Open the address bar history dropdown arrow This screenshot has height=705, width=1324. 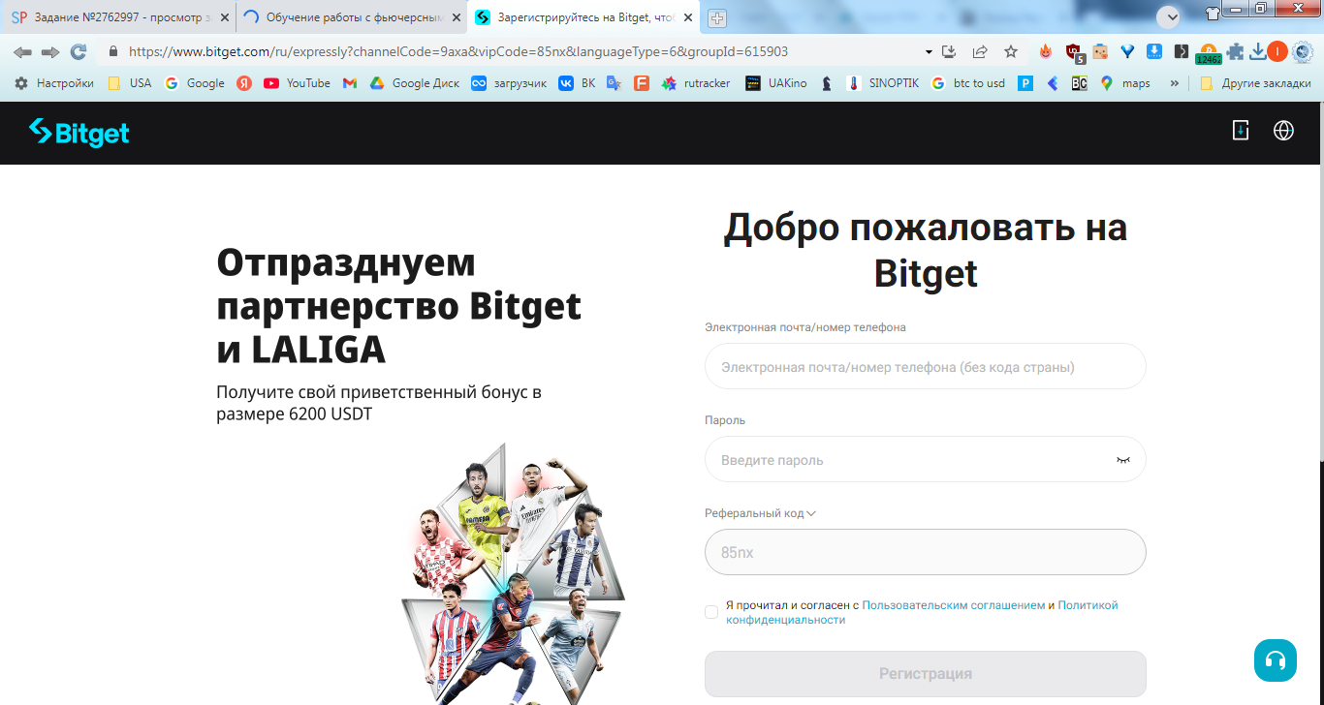click(x=929, y=52)
